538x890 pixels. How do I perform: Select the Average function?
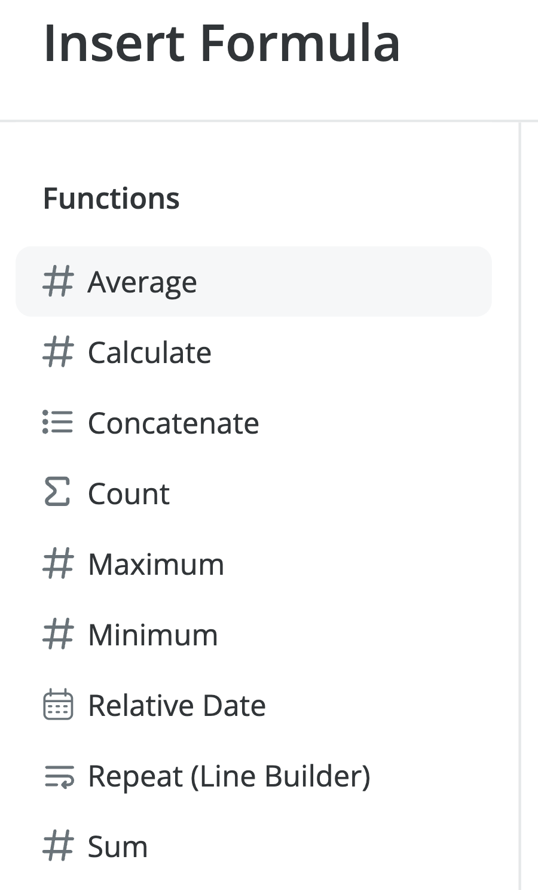[x=142, y=282]
